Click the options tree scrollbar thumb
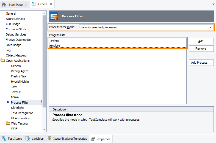The width and height of the screenshot is (216, 143). click(44, 61)
